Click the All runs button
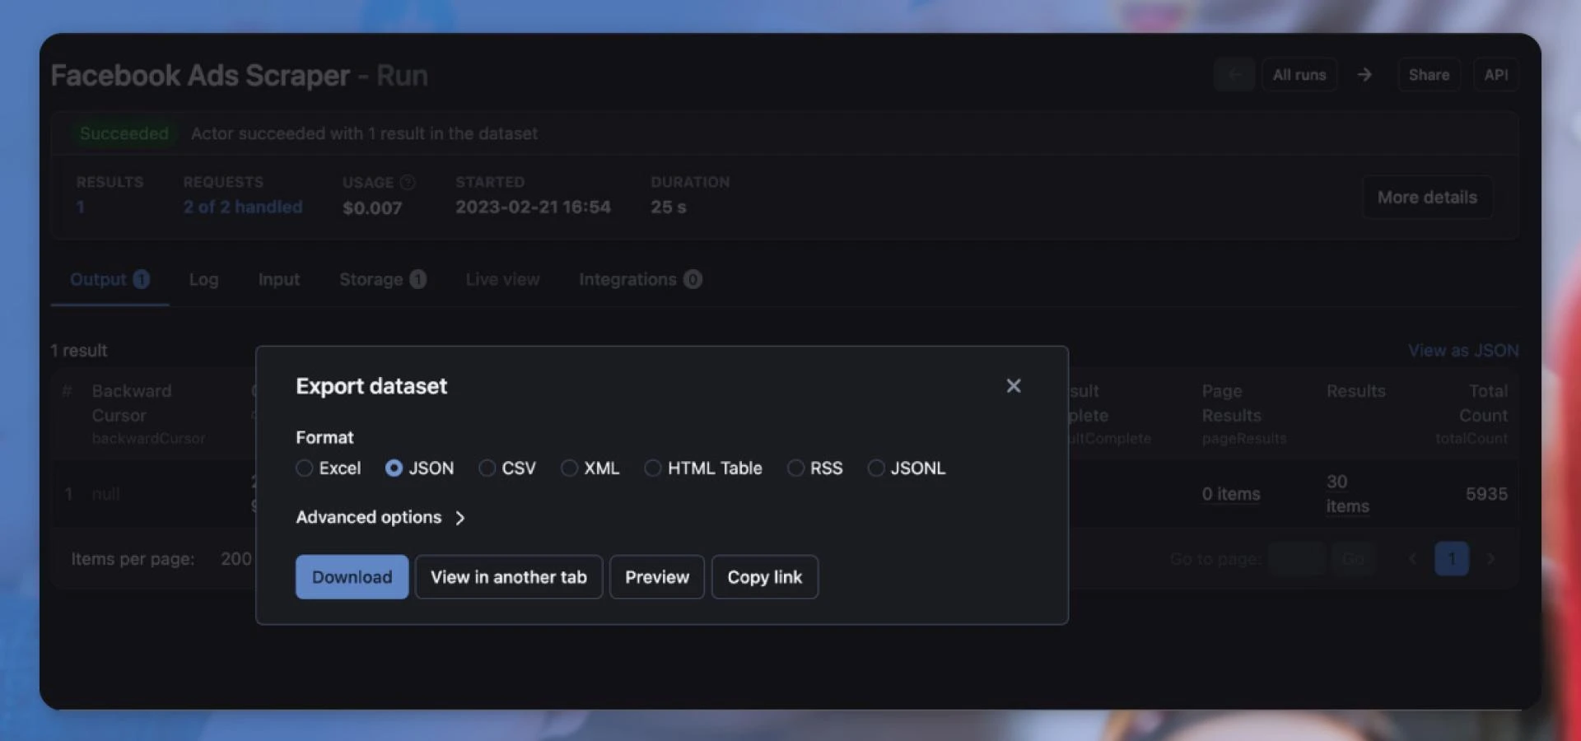The width and height of the screenshot is (1581, 741). pyautogui.click(x=1299, y=75)
